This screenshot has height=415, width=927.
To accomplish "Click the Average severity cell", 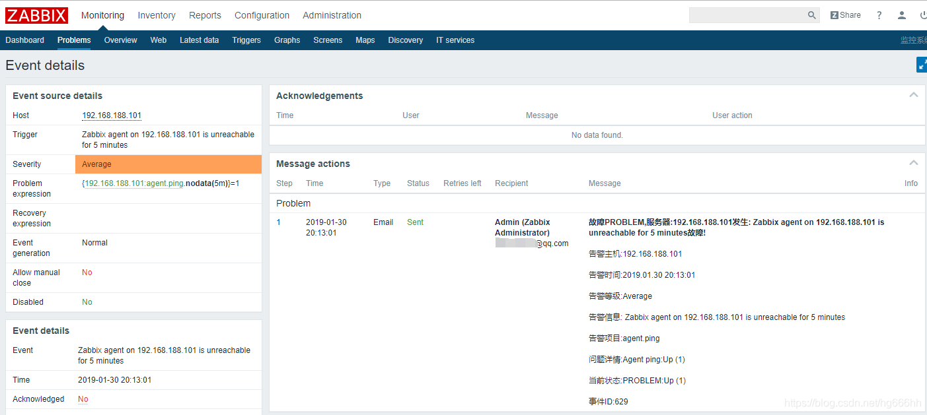I will tap(168, 164).
